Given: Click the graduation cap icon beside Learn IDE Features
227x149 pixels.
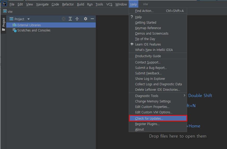Looking at the screenshot, I should point(132,44).
